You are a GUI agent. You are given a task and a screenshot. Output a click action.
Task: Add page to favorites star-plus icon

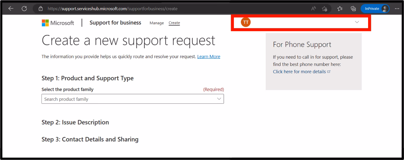[x=324, y=8]
